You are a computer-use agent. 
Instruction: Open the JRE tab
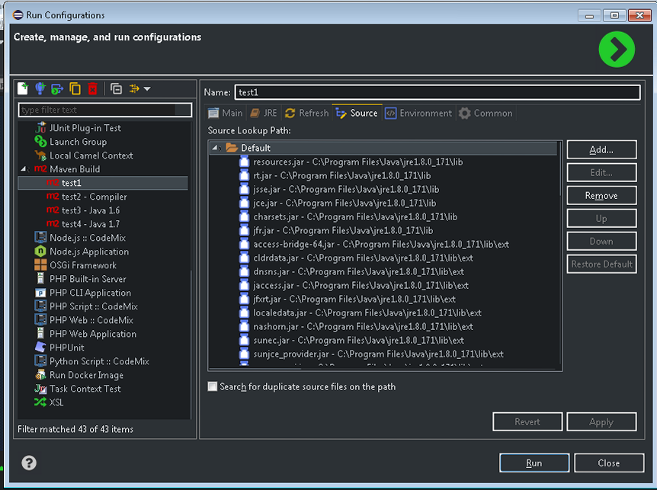click(x=263, y=113)
